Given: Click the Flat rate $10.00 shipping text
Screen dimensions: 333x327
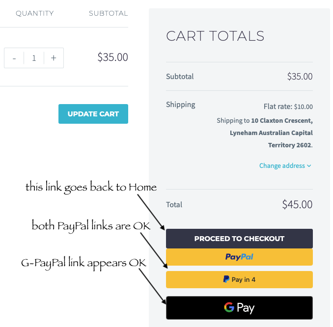Looking at the screenshot, I should (288, 107).
